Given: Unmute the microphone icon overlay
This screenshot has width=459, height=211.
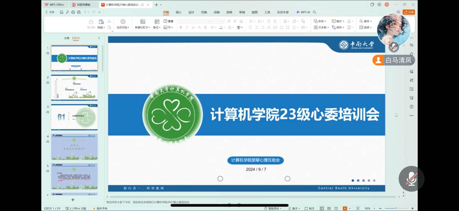Looking at the screenshot, I should point(411,178).
